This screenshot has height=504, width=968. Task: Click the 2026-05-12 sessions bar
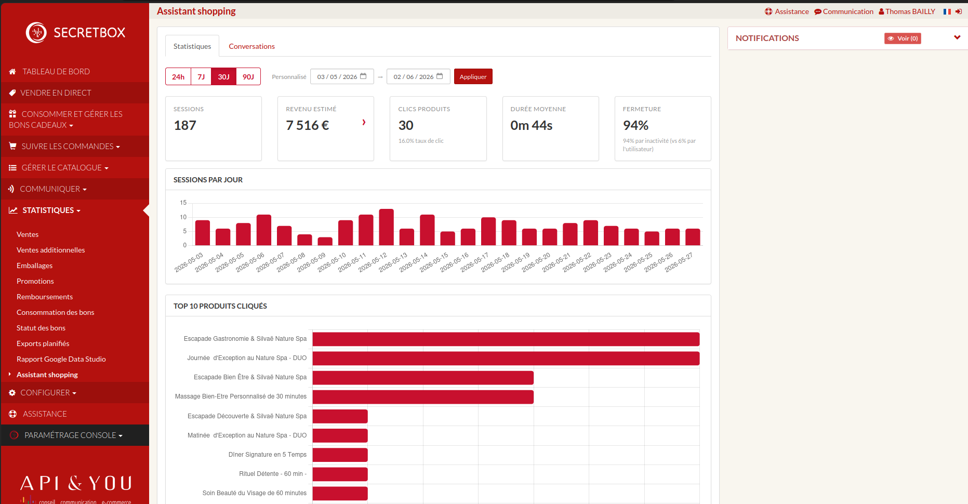[386, 227]
